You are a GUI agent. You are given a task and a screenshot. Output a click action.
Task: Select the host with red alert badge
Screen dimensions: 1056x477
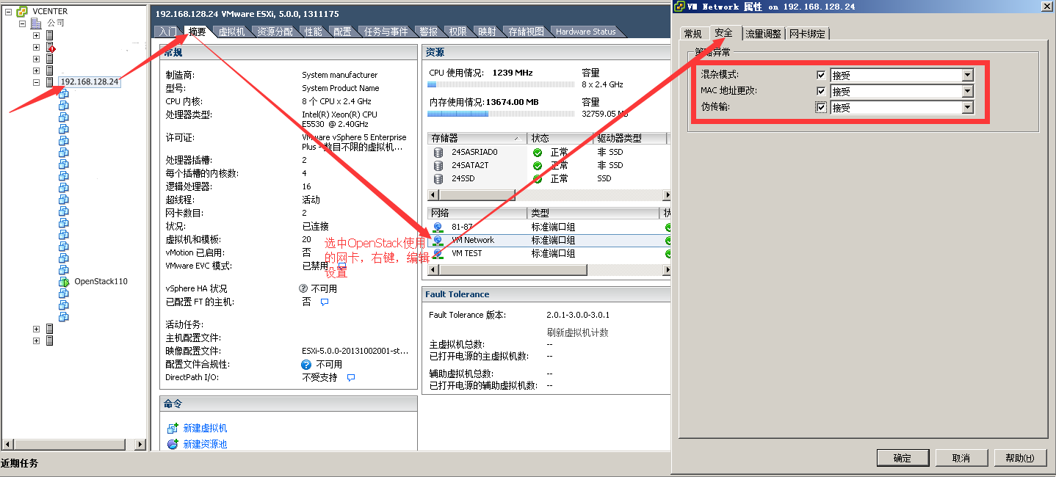51,47
